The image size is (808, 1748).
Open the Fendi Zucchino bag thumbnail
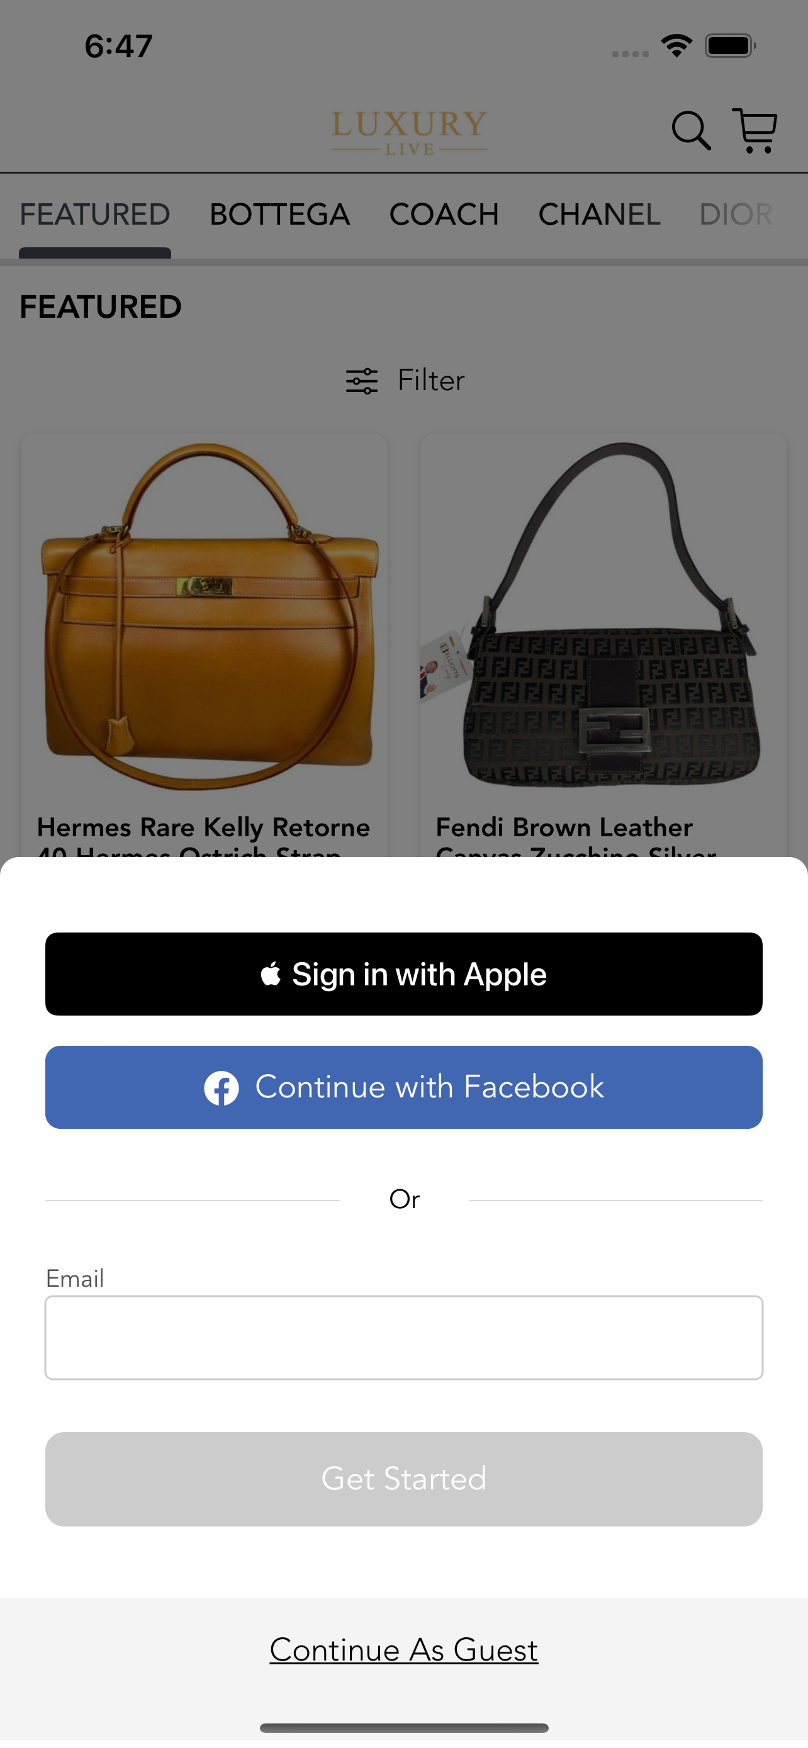603,616
